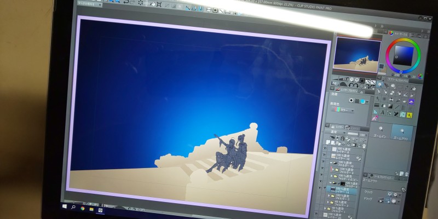The image size is (438, 219).
Task: Hide フォルダー 6 のコピー with its eye icon
Action: 321,175
